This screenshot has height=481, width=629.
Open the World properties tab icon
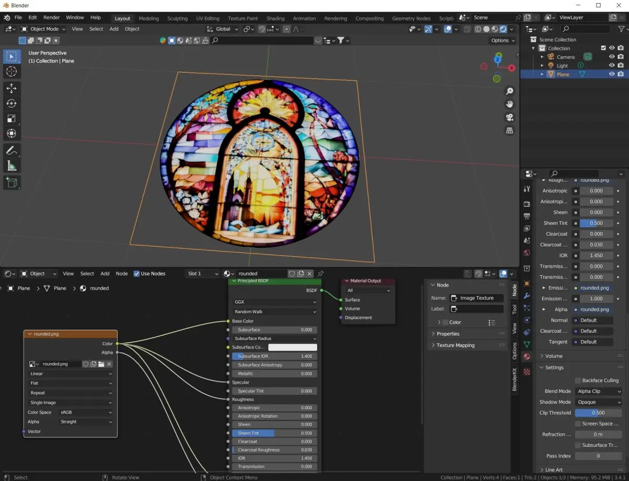(x=527, y=253)
